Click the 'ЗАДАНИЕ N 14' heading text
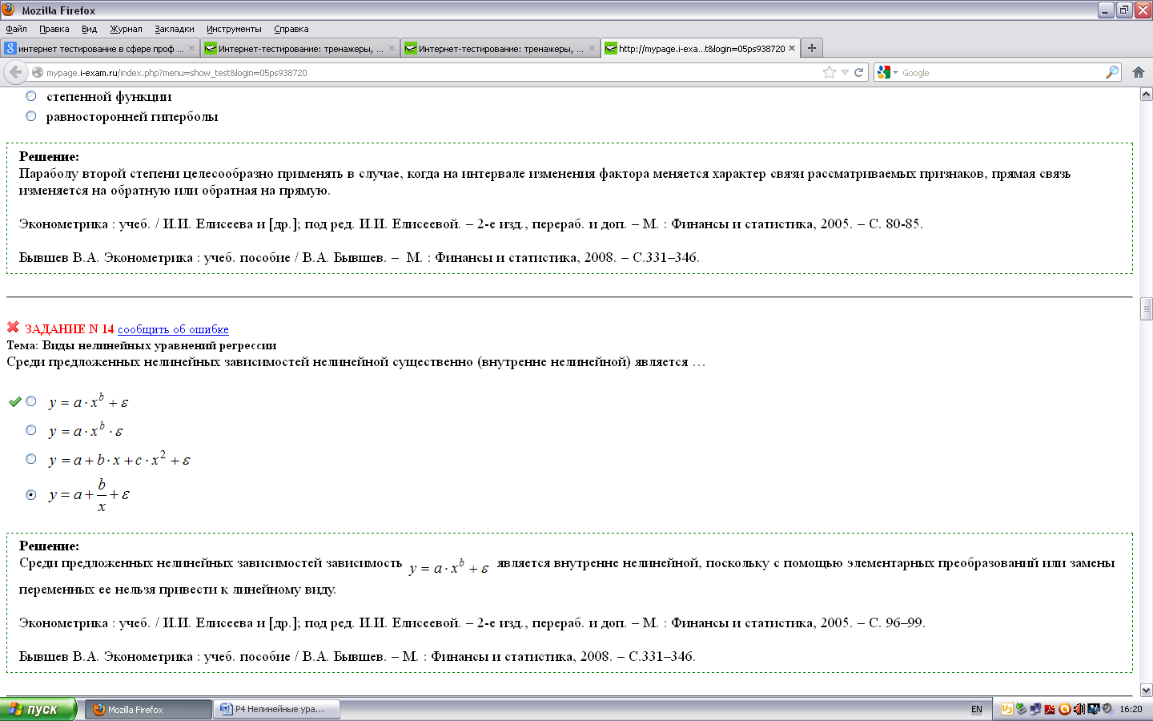 (x=70, y=329)
